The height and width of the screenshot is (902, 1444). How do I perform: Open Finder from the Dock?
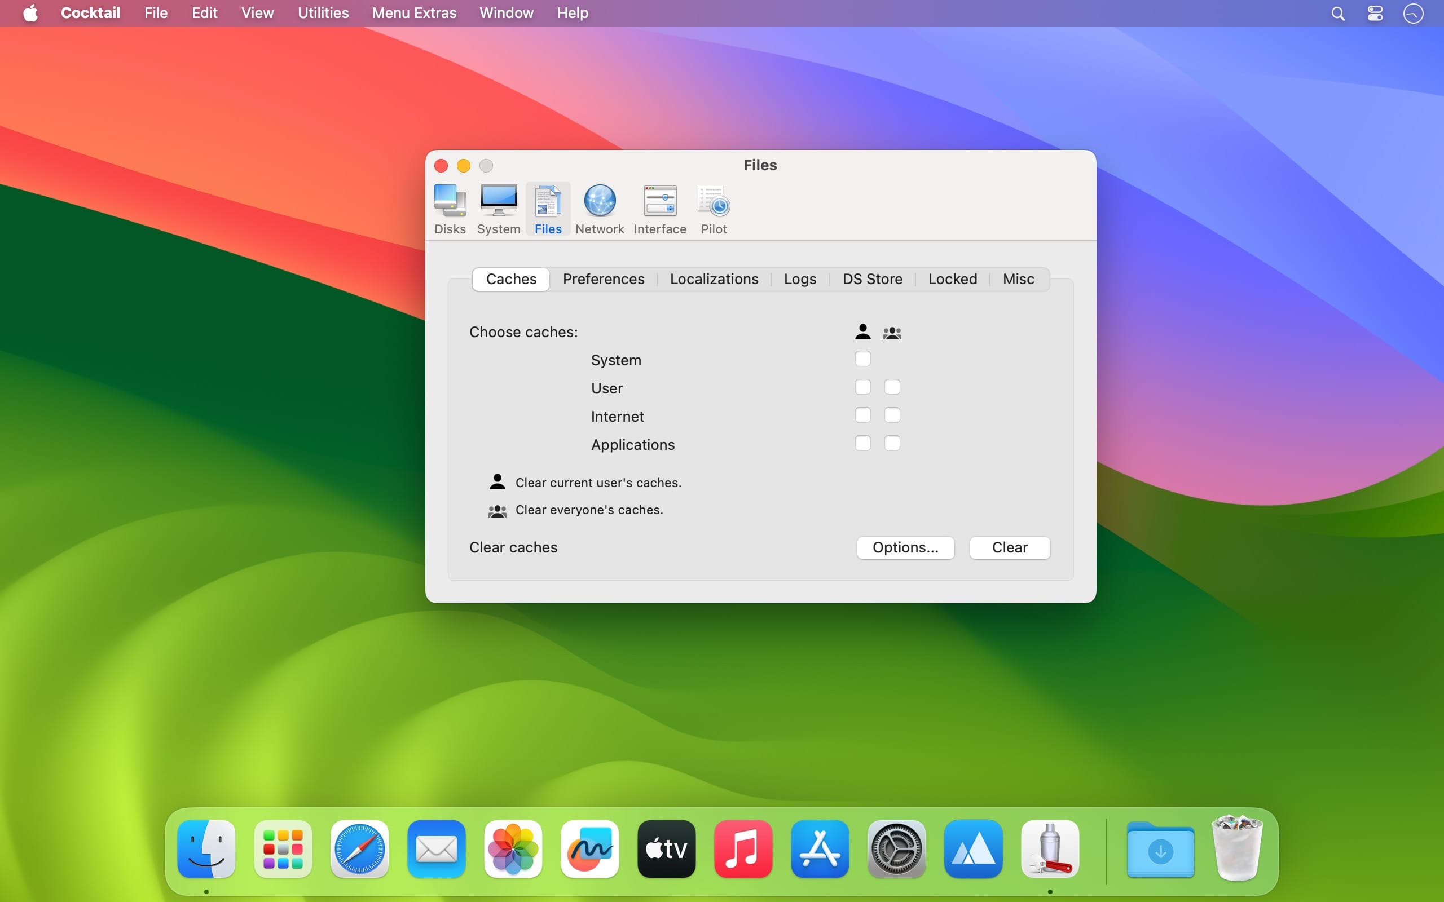point(206,849)
